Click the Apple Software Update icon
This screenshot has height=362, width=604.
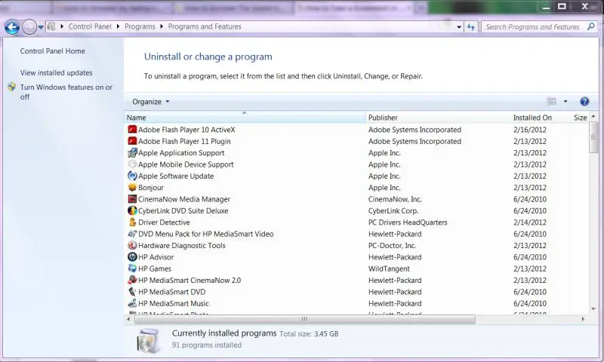[132, 176]
